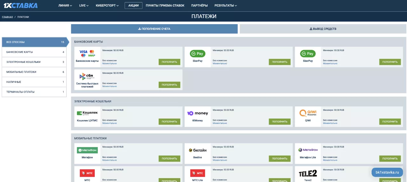Viewport: 407px width, 182px height.
Task: Click ПОПОЛНИТЬ for Банковские карты
Action: pyautogui.click(x=169, y=62)
